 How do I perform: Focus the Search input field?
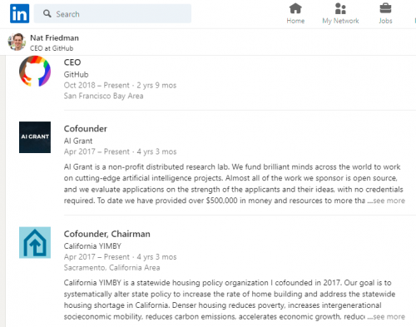pyautogui.click(x=112, y=13)
